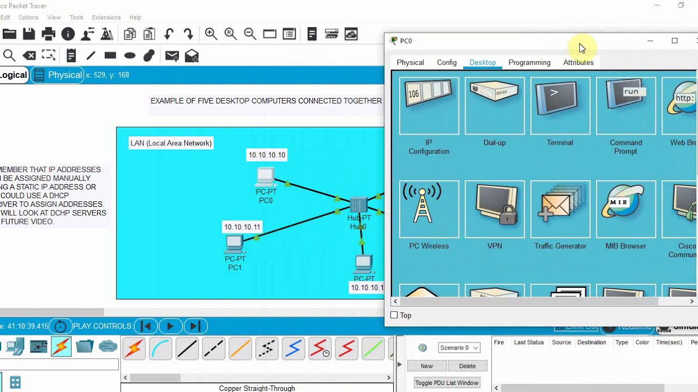The image size is (698, 392).
Task: Click the New scenario button
Action: point(427,366)
